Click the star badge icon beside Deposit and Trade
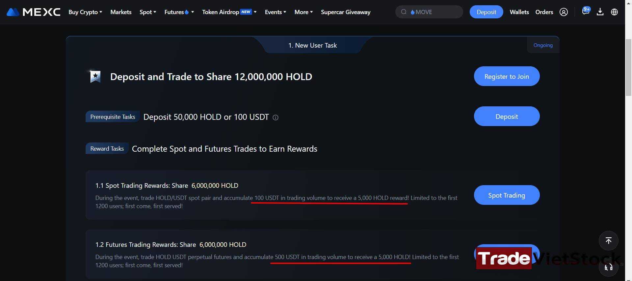Viewport: 632px width, 281px height. coord(95,76)
